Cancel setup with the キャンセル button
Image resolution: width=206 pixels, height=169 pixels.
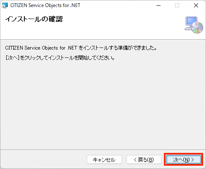click(x=104, y=159)
